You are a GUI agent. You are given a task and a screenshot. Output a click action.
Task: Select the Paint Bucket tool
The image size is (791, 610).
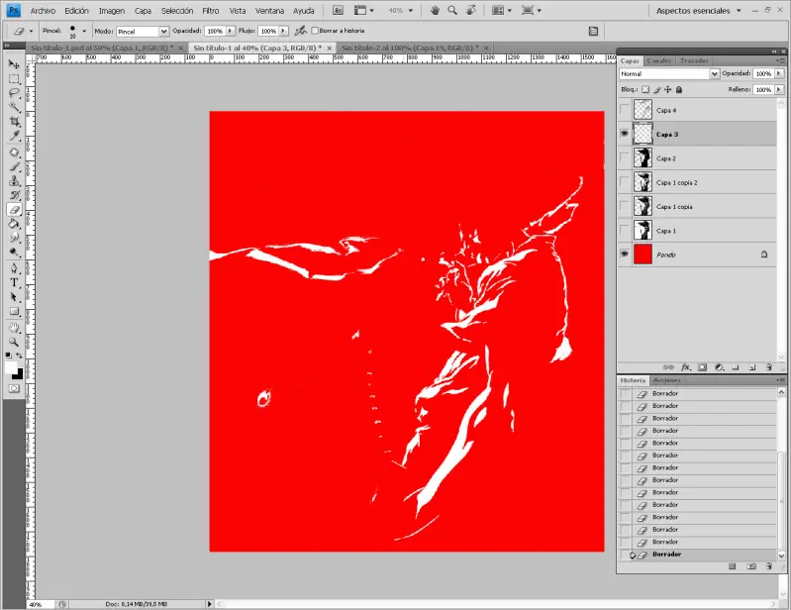[14, 224]
